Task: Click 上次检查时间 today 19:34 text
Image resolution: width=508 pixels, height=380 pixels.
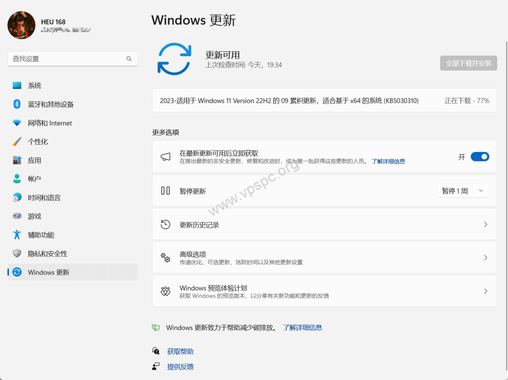Action: 244,65
